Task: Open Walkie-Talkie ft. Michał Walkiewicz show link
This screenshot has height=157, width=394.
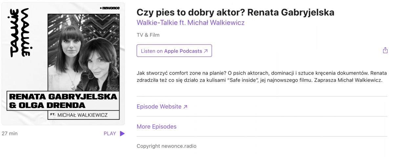Action: point(190,23)
